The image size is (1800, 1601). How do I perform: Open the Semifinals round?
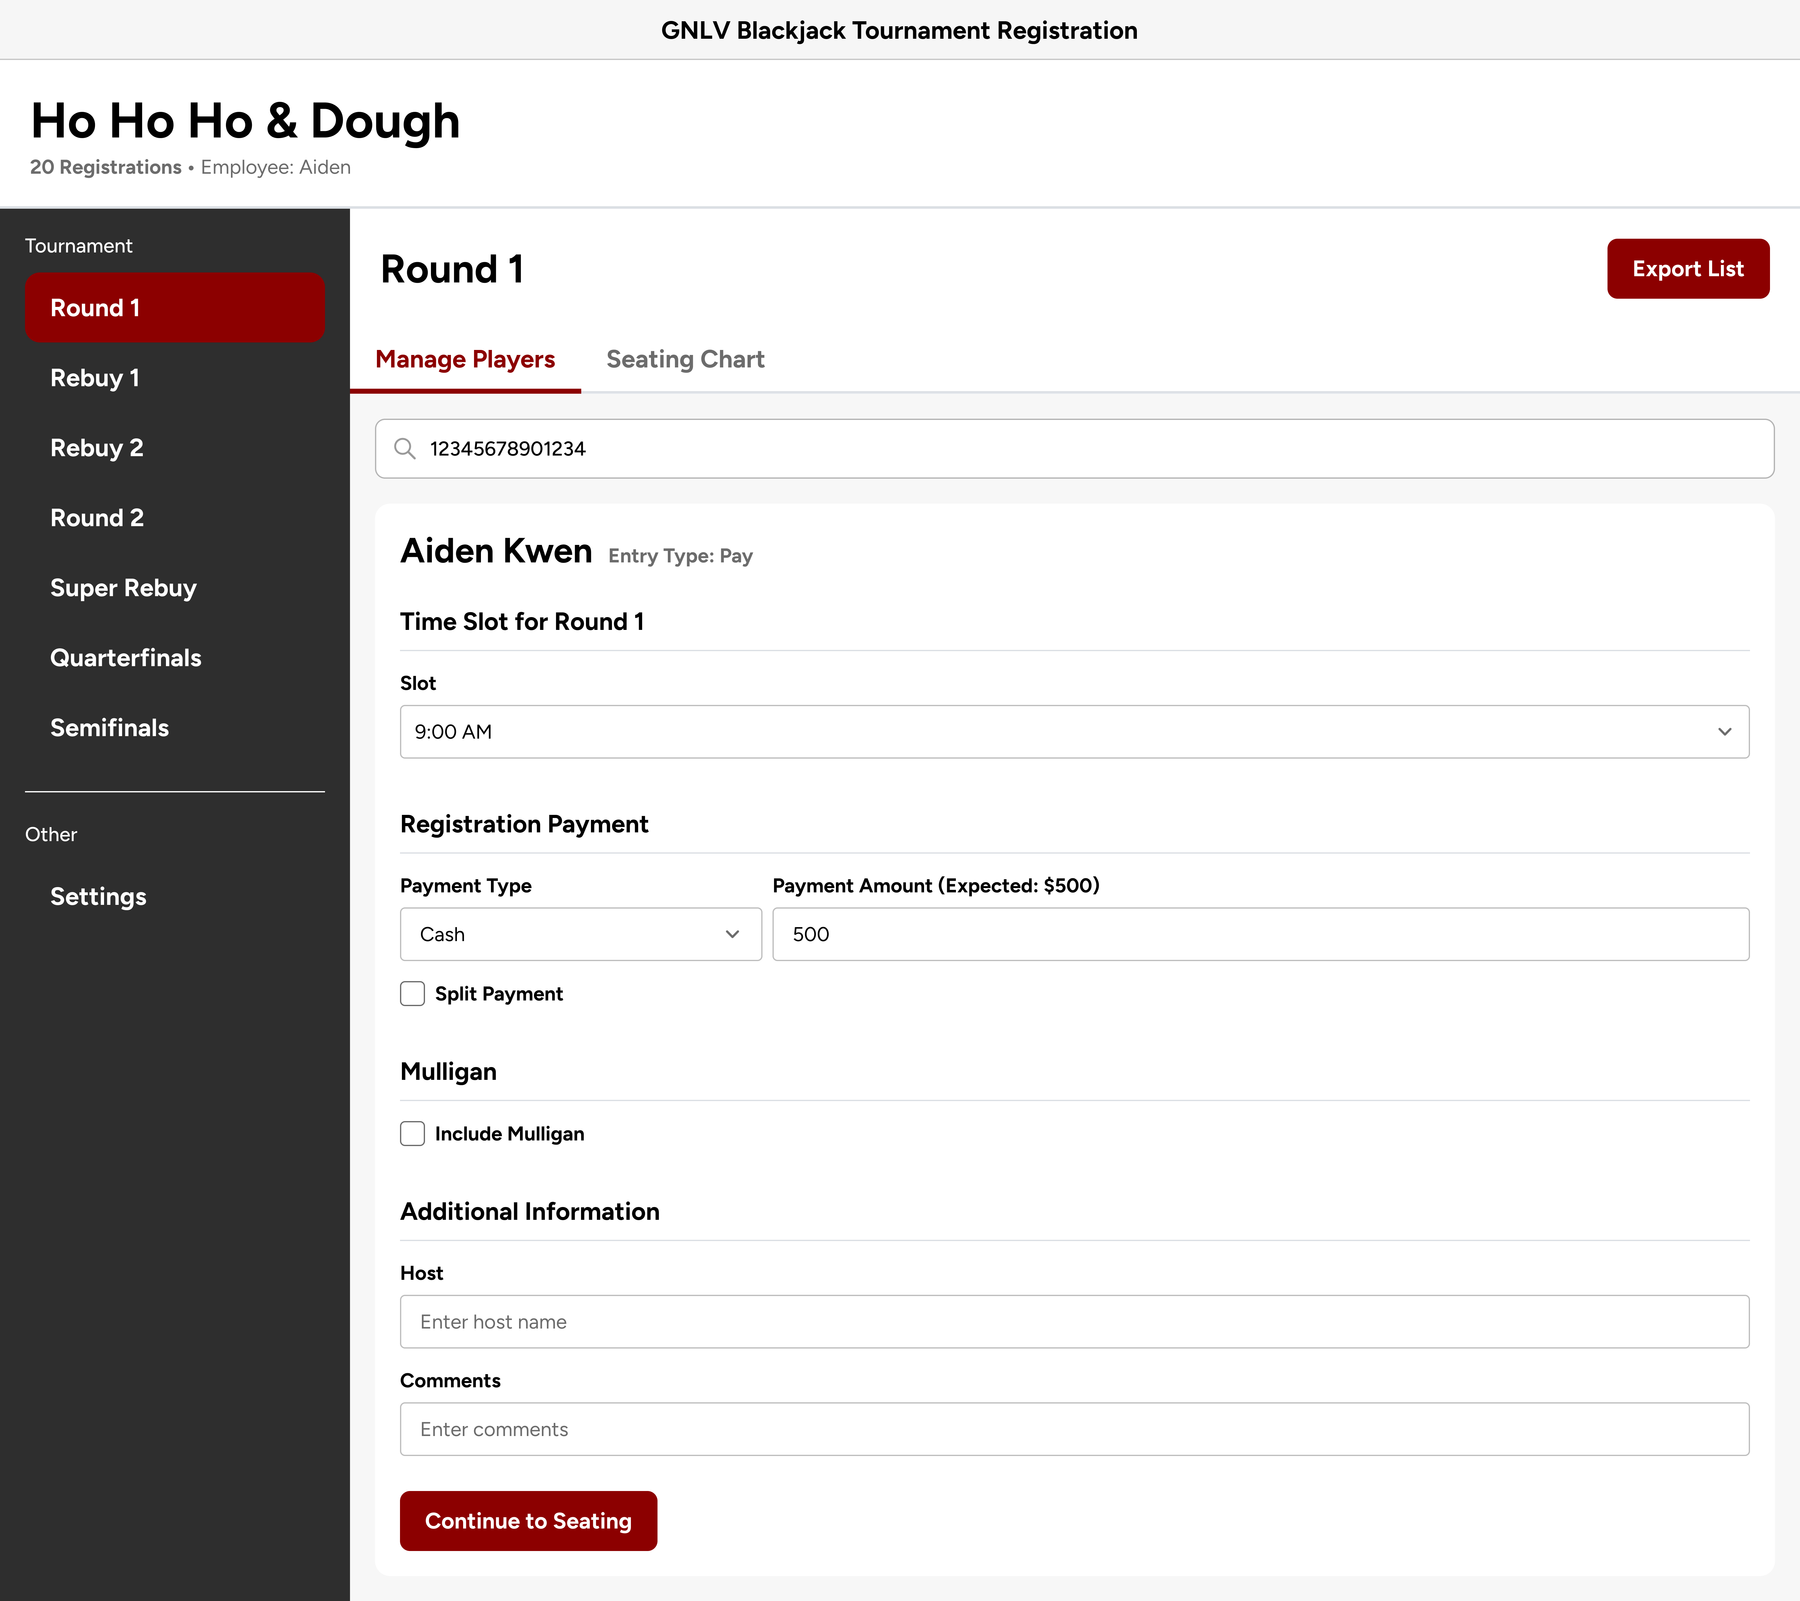coord(109,727)
